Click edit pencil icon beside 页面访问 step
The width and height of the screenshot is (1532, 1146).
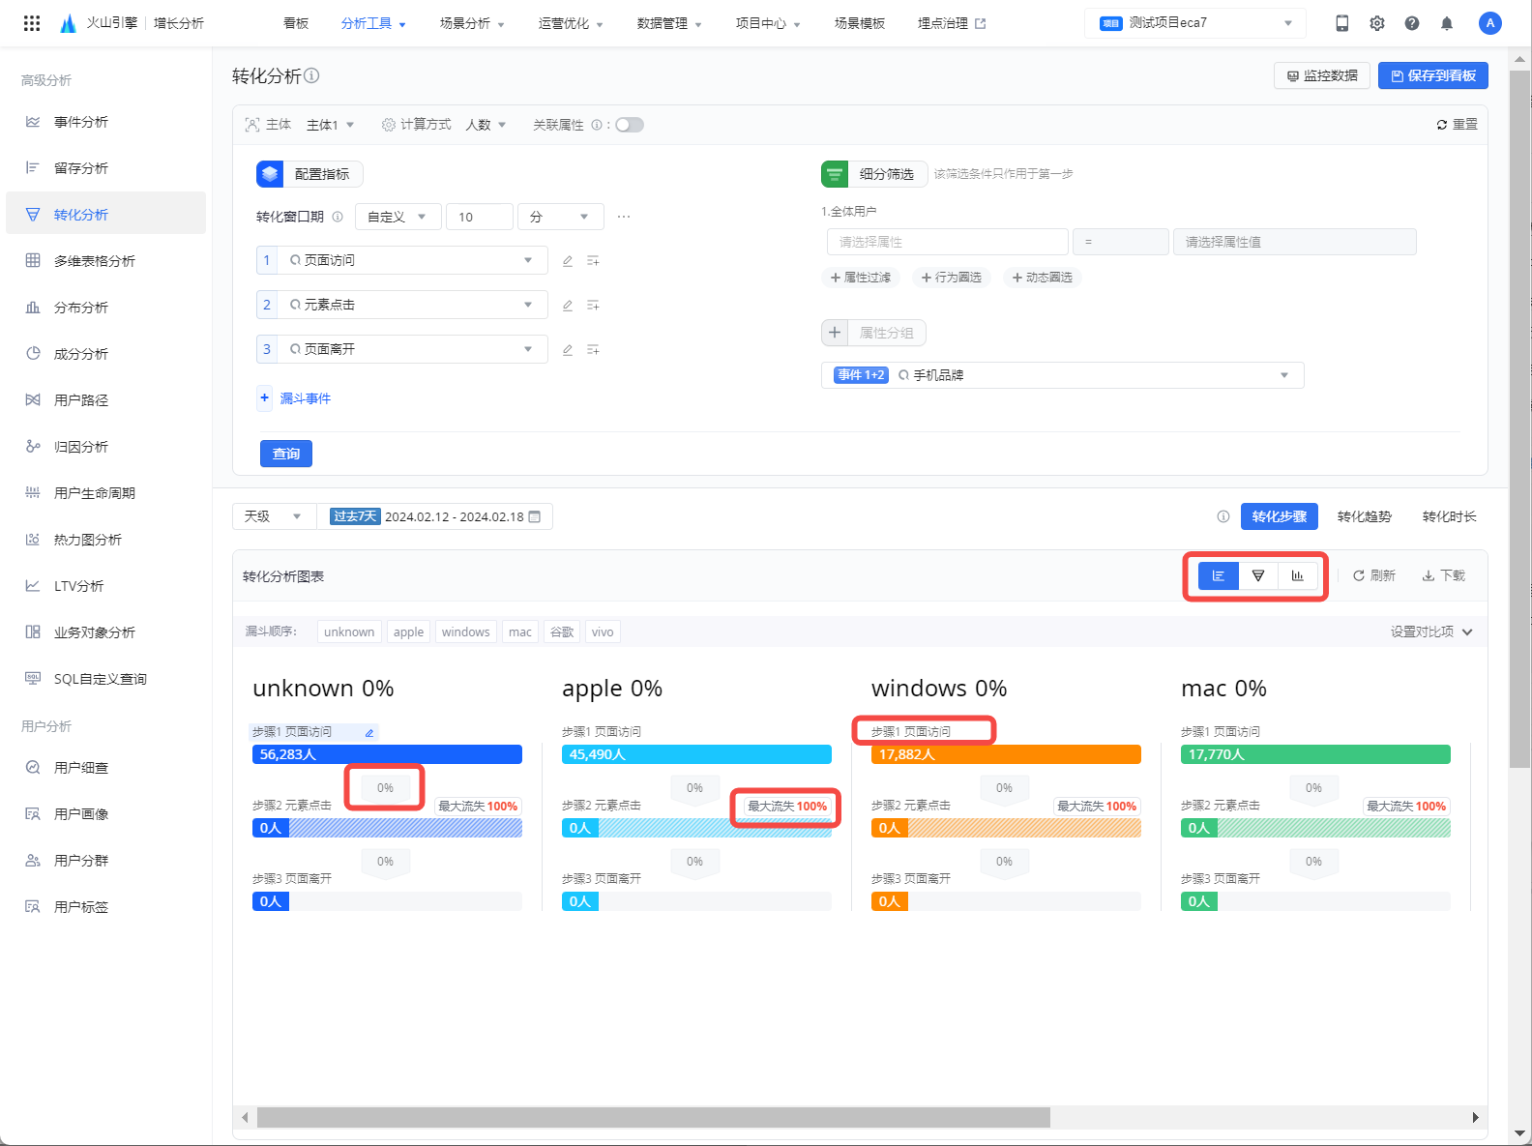click(x=568, y=261)
